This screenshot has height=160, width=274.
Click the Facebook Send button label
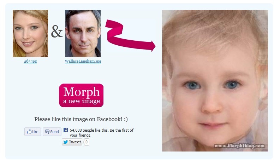[x=54, y=132]
